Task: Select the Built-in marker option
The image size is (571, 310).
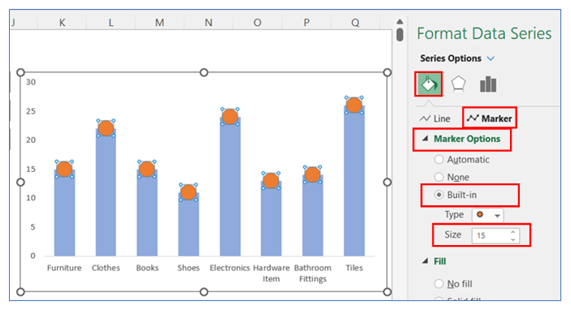Action: pos(438,195)
